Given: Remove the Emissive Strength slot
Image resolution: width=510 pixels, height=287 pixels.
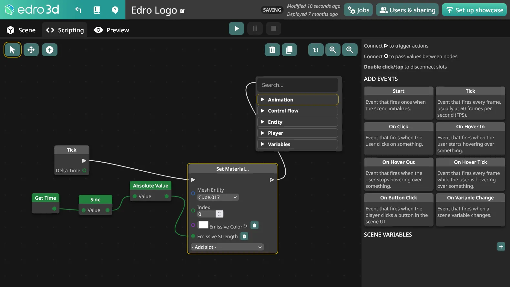Looking at the screenshot, I should (x=244, y=236).
